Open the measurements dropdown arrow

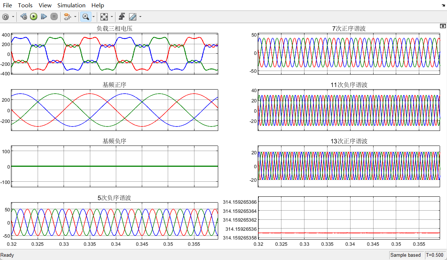point(140,16)
